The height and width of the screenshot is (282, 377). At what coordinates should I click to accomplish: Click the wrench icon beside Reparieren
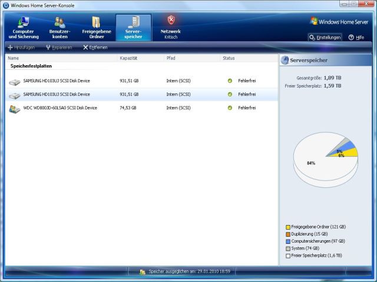pos(48,48)
